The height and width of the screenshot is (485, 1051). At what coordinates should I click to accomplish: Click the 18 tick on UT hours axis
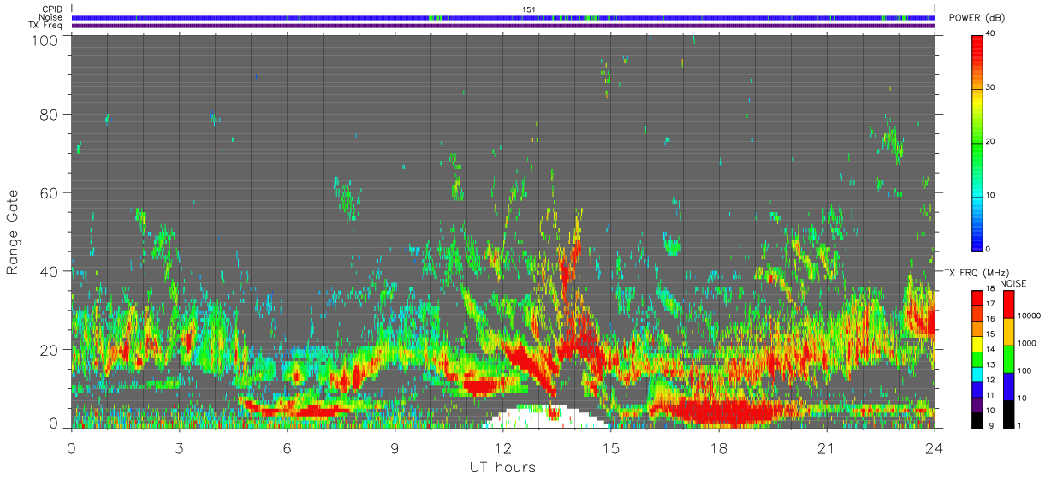pos(719,447)
